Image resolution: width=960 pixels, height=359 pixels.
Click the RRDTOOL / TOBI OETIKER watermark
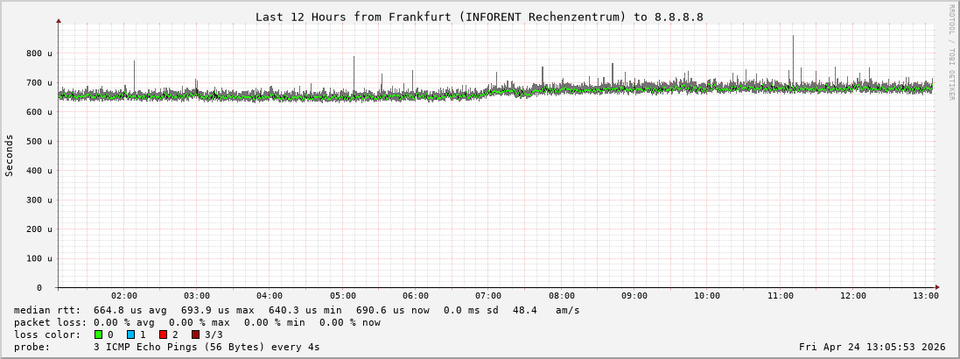pos(951,53)
